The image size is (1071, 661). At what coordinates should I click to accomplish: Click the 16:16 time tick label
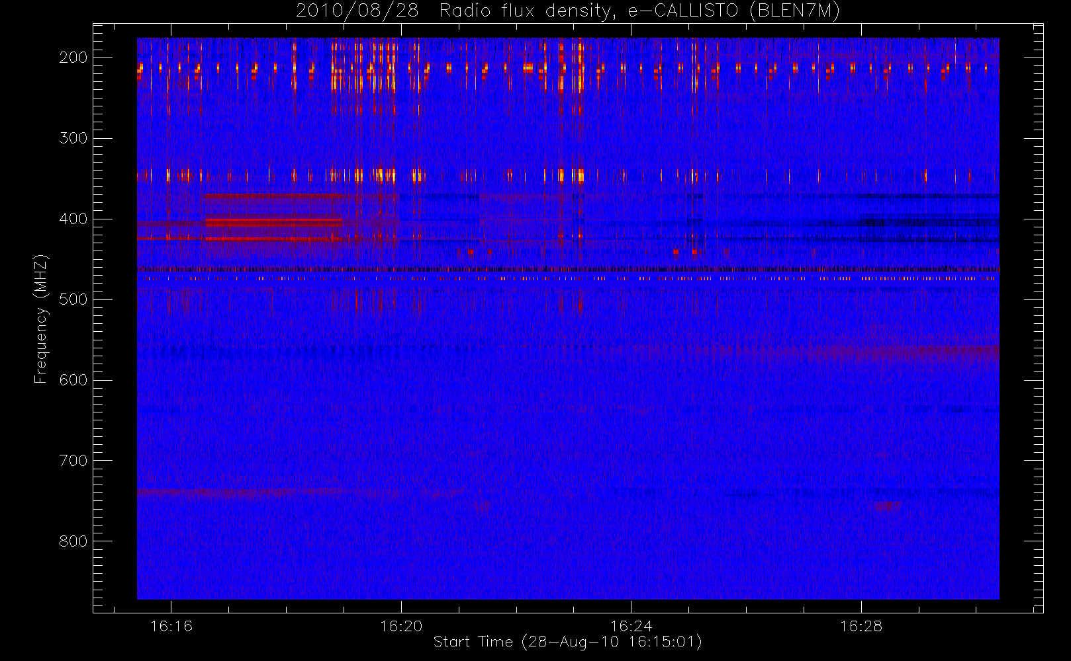point(171,626)
